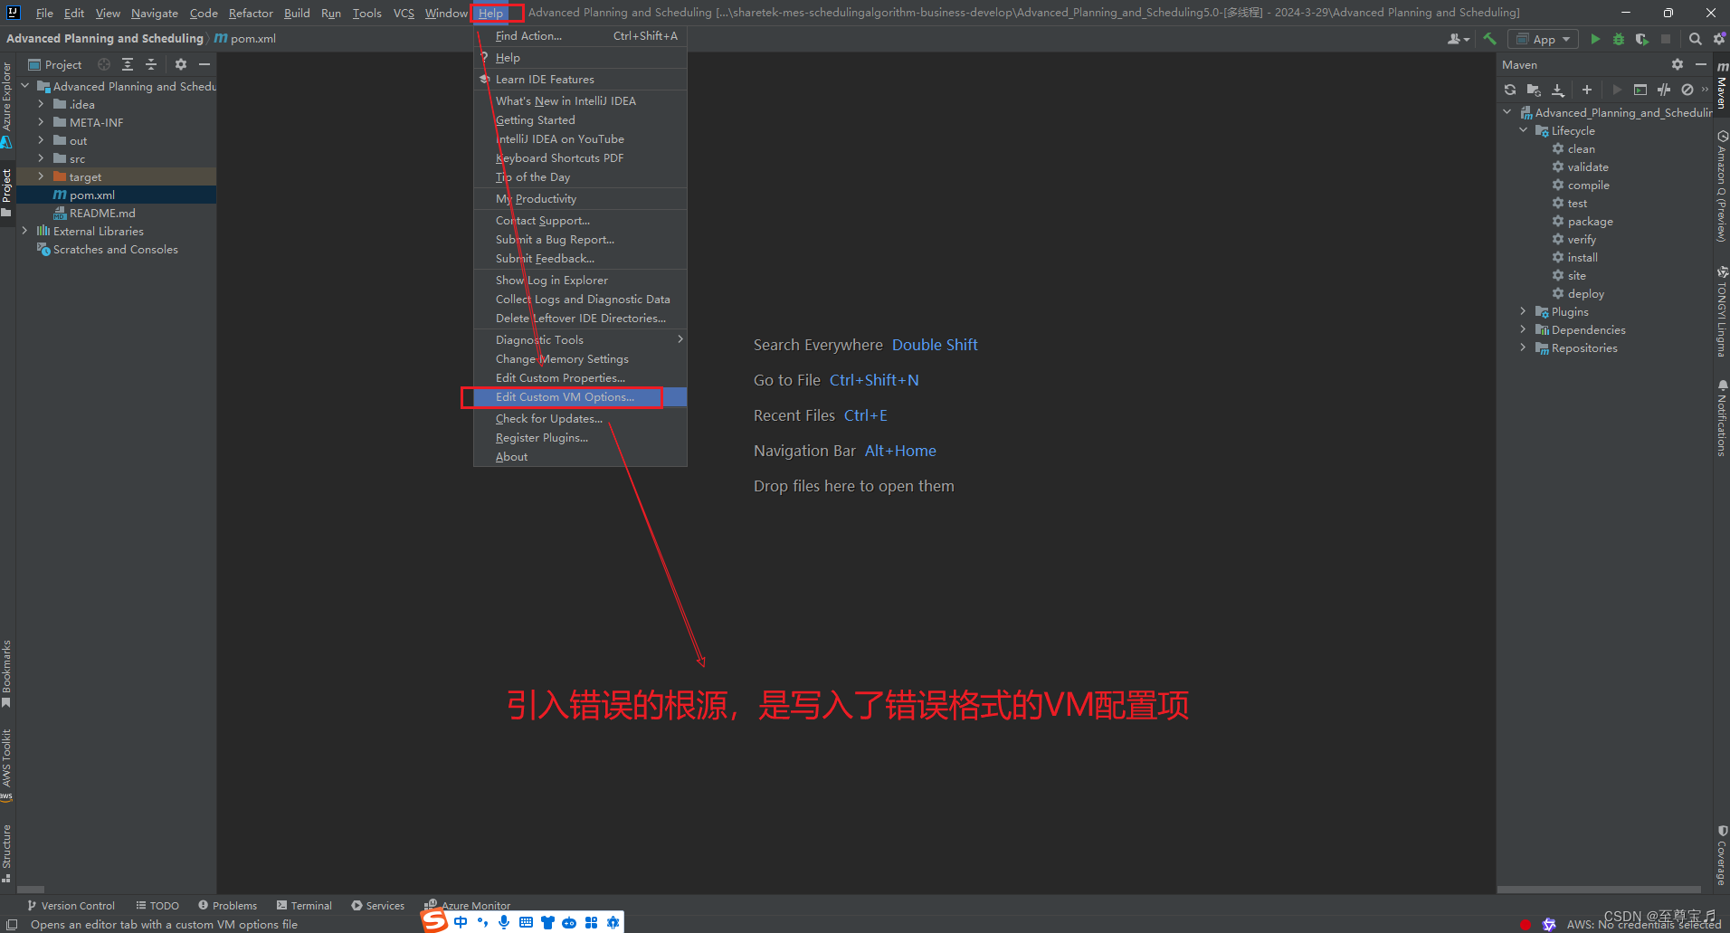The image size is (1730, 933).
Task: Select opened file locate icon in Project panel
Action: click(x=104, y=64)
